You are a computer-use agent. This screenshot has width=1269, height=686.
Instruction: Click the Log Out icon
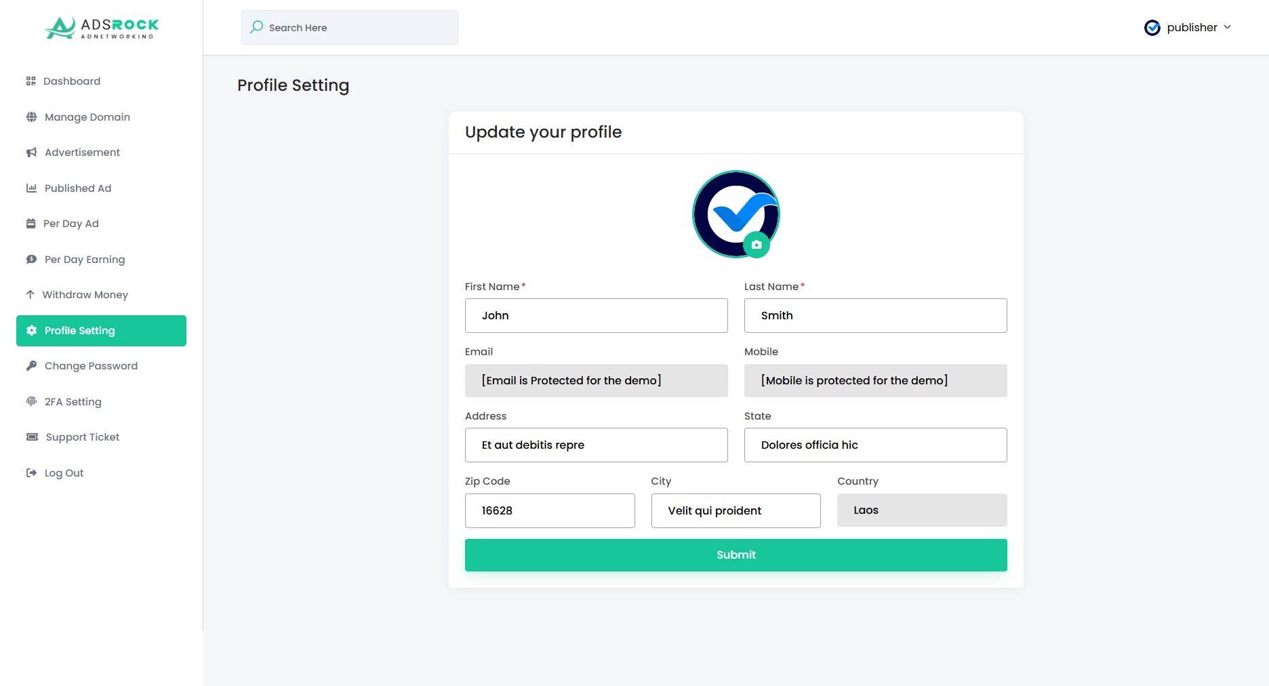pyautogui.click(x=32, y=473)
